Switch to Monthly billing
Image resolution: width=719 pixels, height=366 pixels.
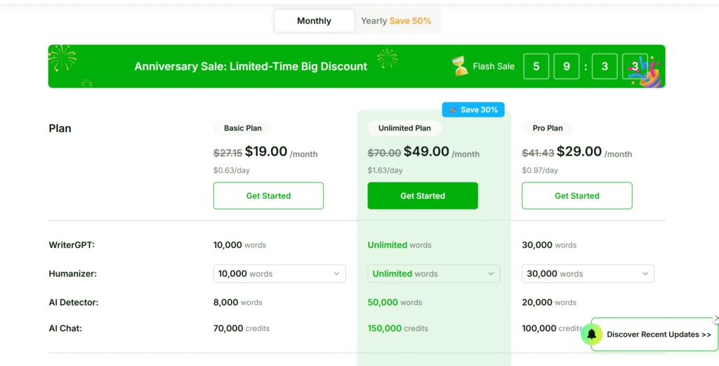(x=314, y=21)
